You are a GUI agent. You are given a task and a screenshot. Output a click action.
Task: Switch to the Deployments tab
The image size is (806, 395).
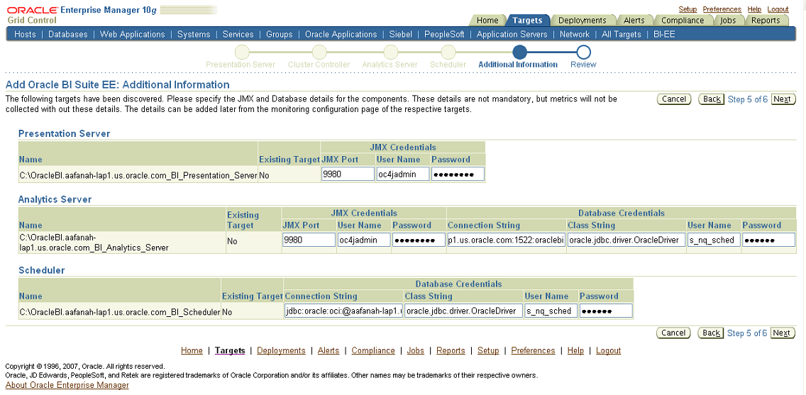click(583, 21)
